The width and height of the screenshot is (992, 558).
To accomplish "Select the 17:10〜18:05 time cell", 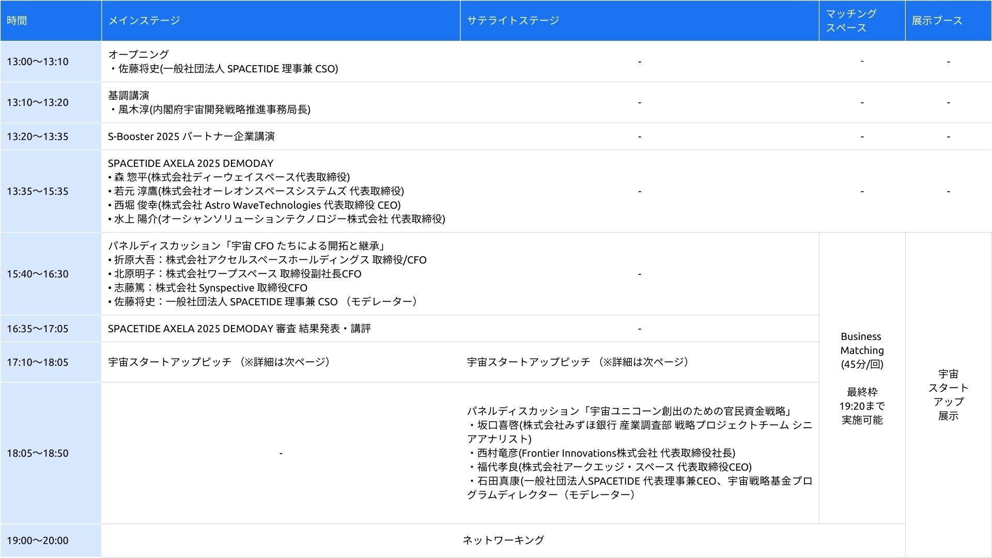I will click(x=51, y=362).
